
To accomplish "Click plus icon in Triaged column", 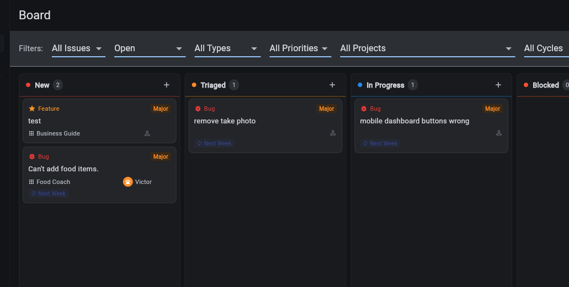I will click(332, 85).
